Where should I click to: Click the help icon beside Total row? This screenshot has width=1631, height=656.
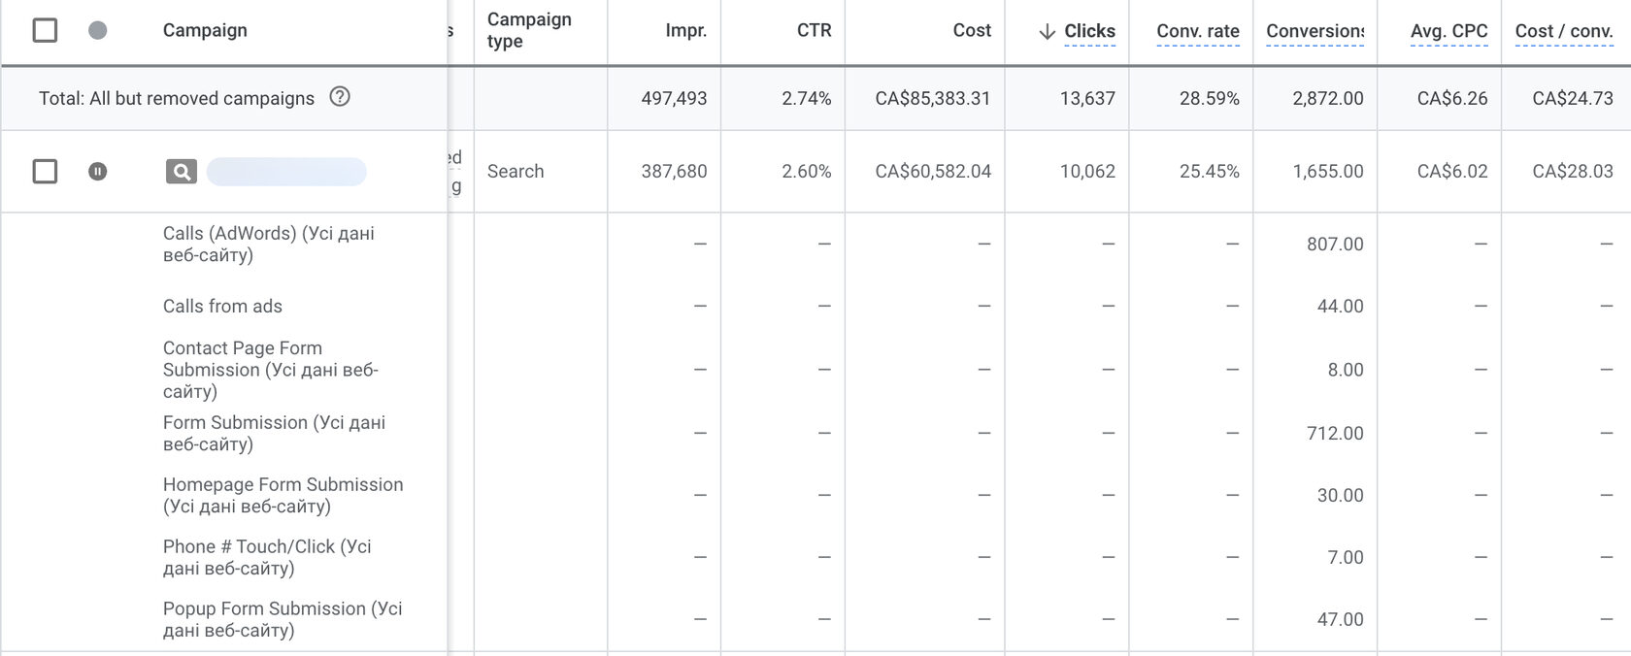[340, 97]
